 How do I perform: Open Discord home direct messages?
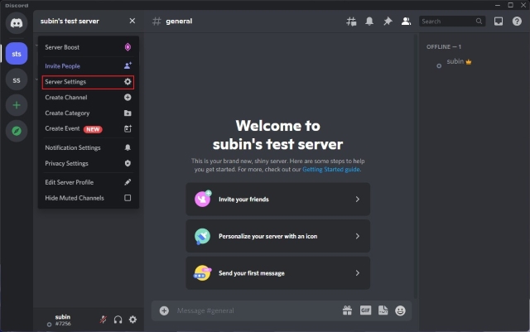[17, 22]
